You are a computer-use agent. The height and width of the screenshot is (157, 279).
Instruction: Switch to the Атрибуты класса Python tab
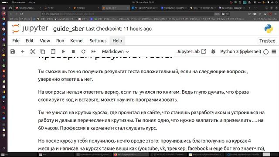click(173, 8)
